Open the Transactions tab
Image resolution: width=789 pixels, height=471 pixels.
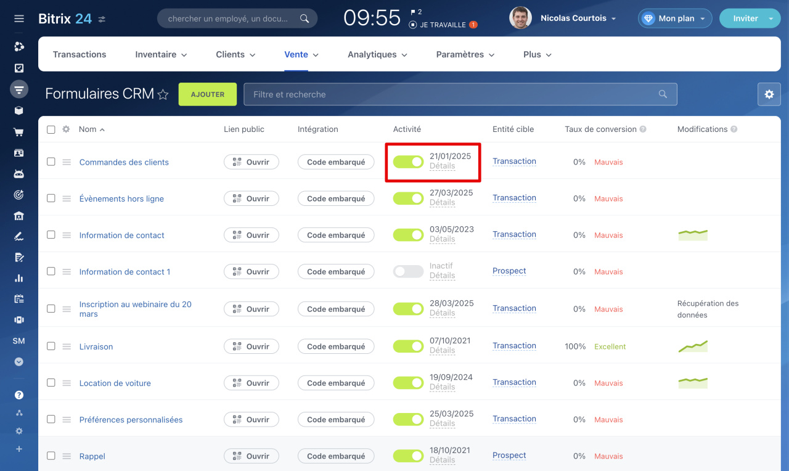coord(80,54)
